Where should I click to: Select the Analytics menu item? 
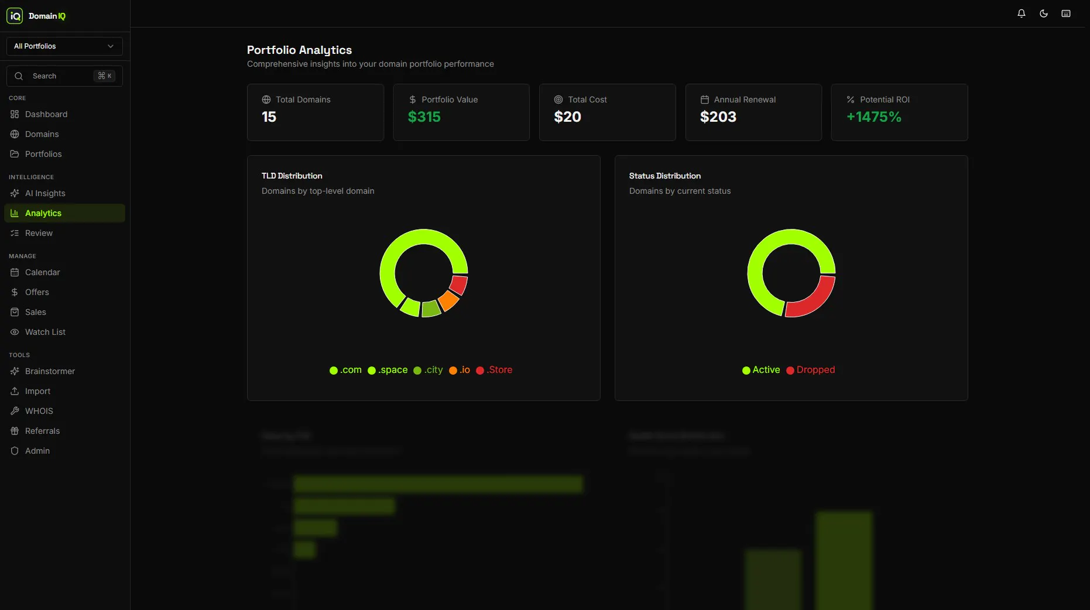[x=64, y=213]
